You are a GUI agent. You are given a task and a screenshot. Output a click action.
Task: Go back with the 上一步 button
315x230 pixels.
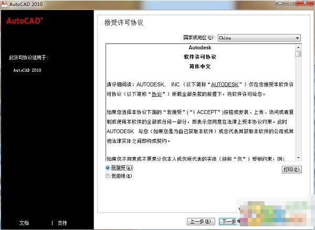click(201, 222)
